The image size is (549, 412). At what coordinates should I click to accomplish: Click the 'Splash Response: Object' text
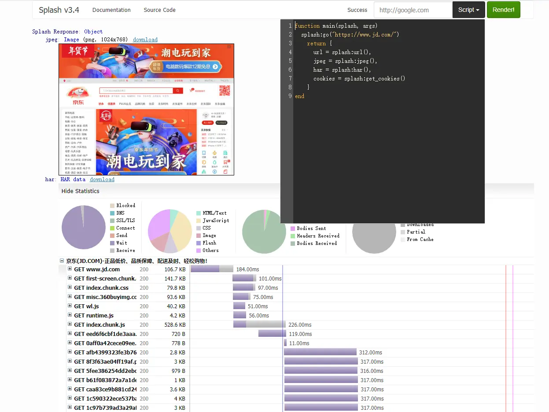pos(67,32)
